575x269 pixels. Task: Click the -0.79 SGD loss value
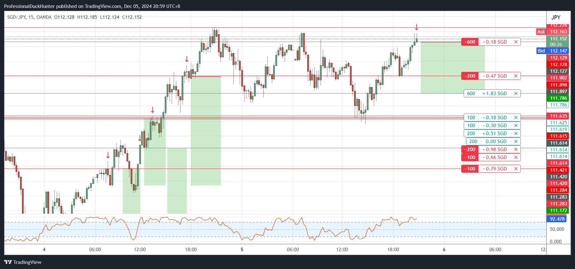(x=495, y=169)
